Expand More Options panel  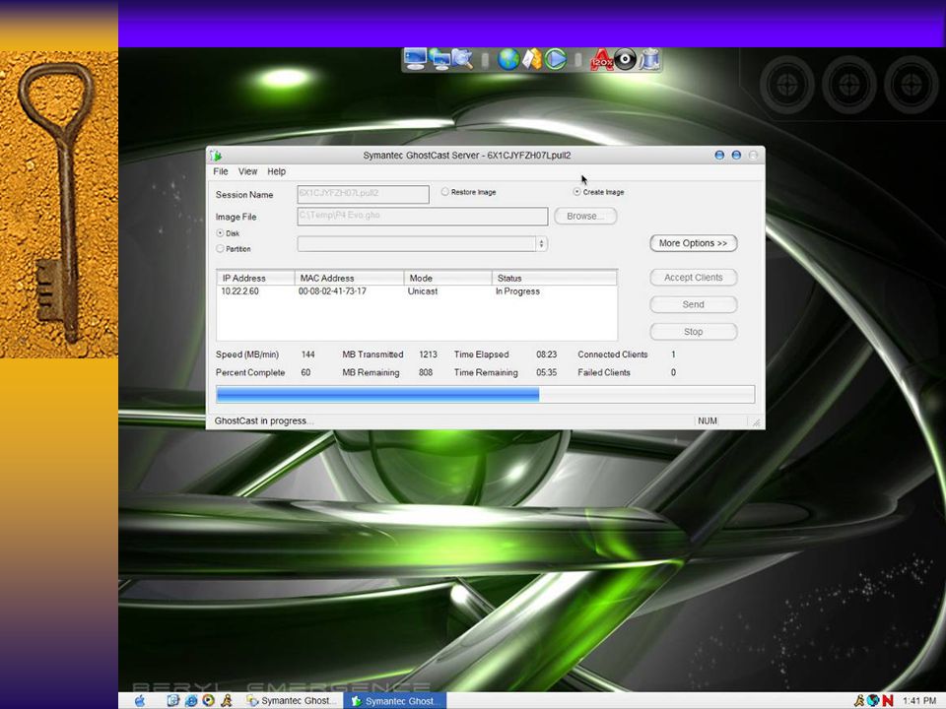point(693,243)
